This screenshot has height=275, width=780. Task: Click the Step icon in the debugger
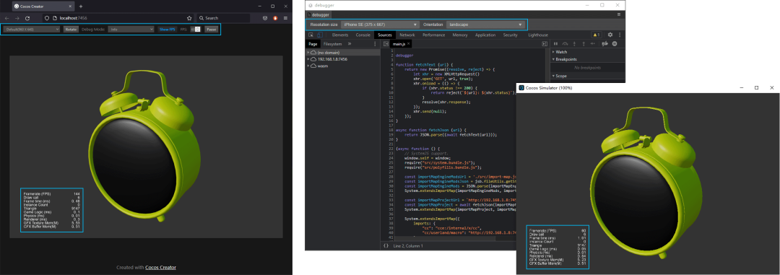(x=592, y=44)
